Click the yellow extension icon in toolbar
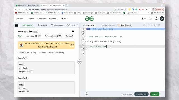This screenshot has height=100, width=179. (x=129, y=9)
